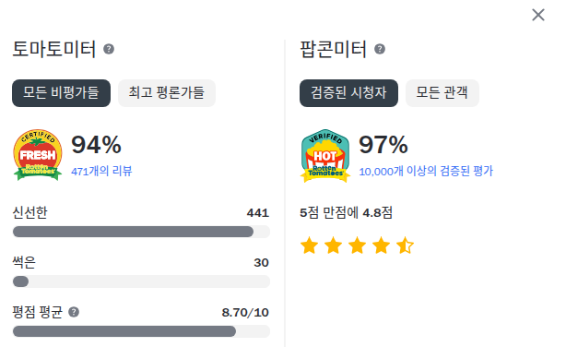
Task: Click the Certified Fresh tomato badge
Action: [x=38, y=155]
